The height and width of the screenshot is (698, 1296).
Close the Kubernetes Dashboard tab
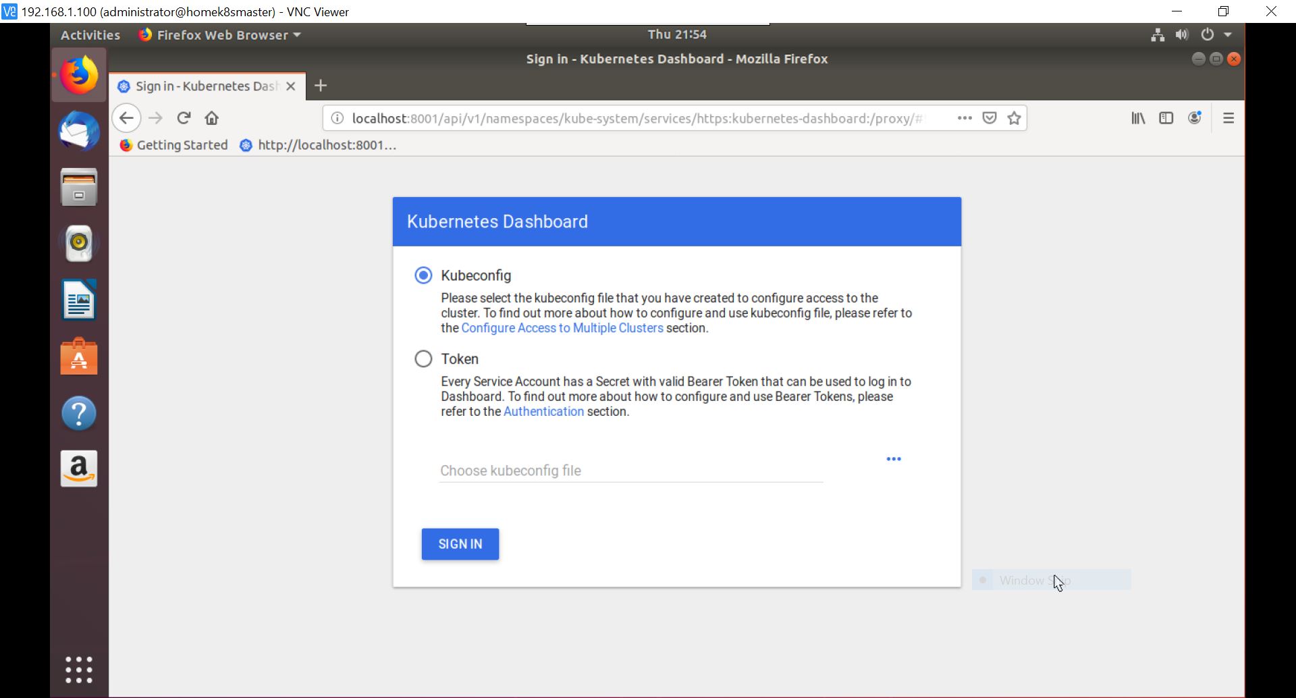[x=291, y=86]
